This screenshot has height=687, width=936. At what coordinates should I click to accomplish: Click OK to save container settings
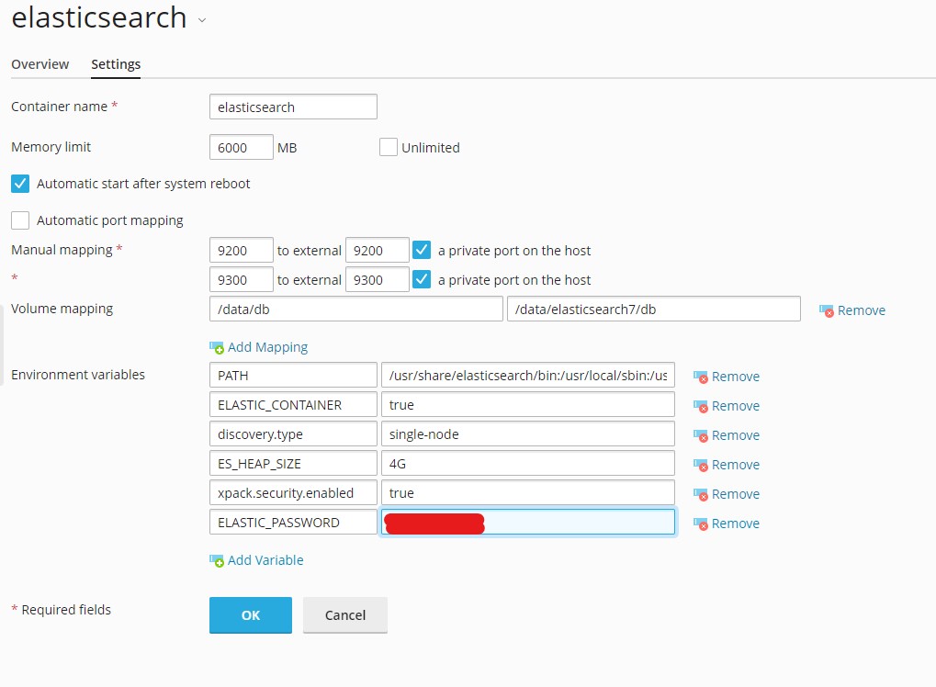(250, 614)
